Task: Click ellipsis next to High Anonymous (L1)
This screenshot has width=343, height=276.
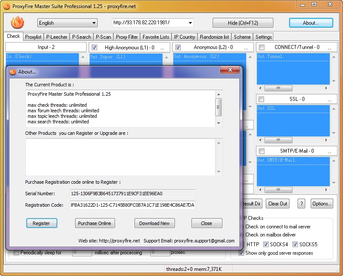Action: 162,48
